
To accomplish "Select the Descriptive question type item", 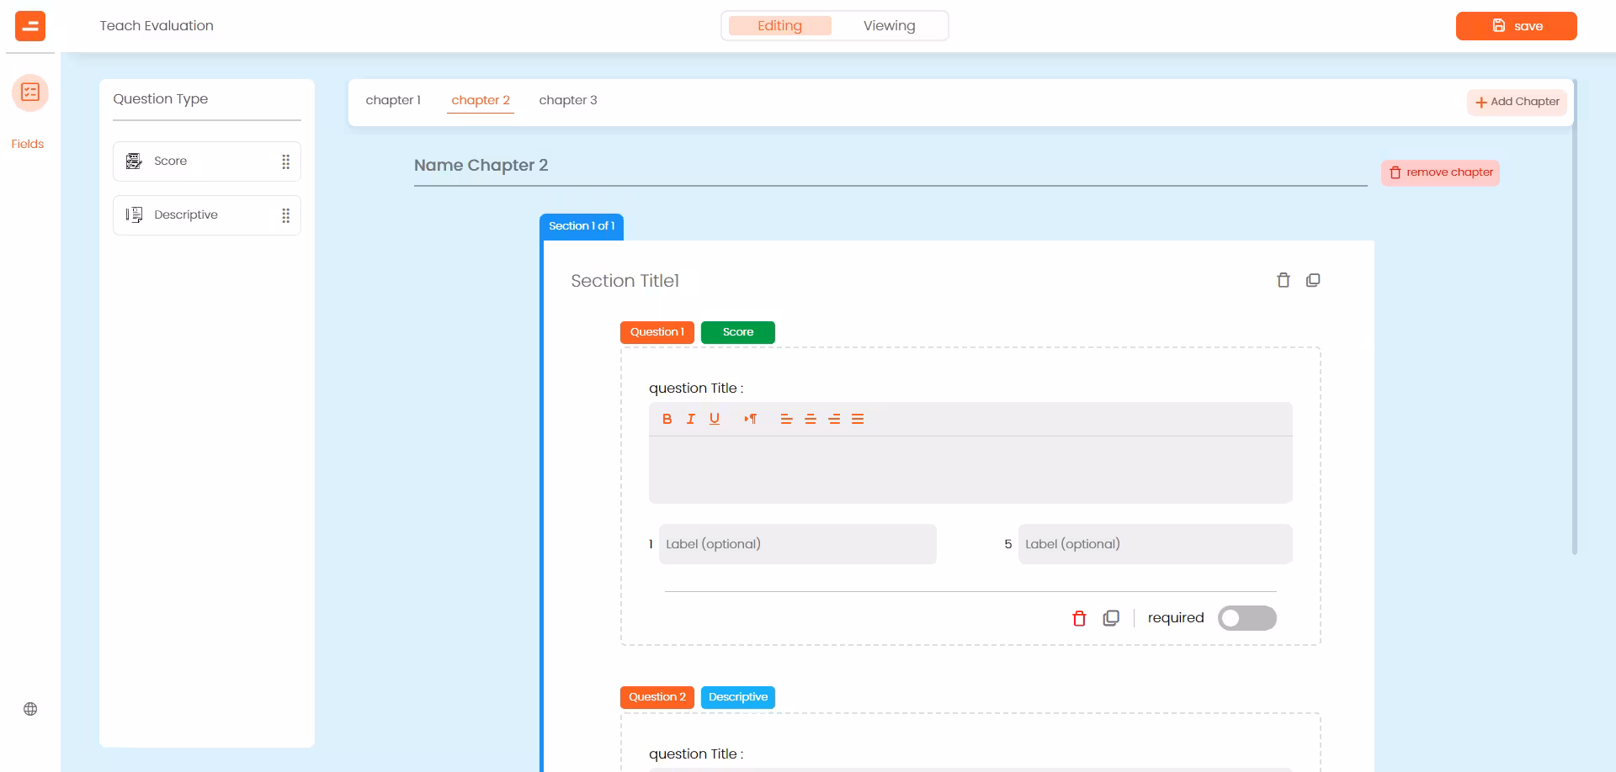I will [x=207, y=215].
